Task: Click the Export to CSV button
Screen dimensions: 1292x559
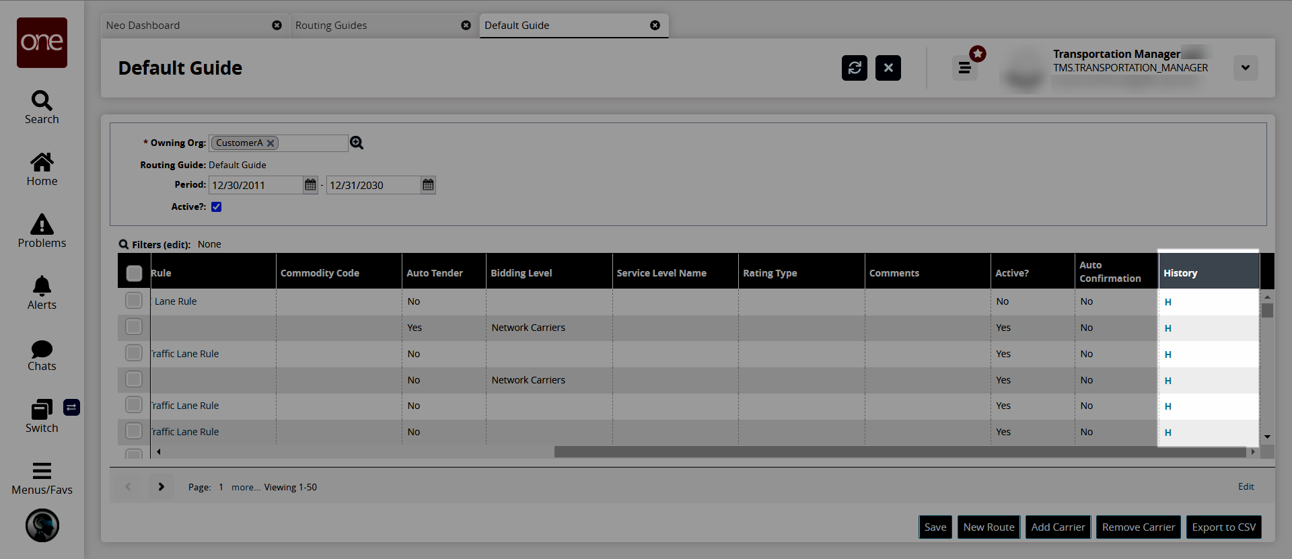Action: 1223,527
